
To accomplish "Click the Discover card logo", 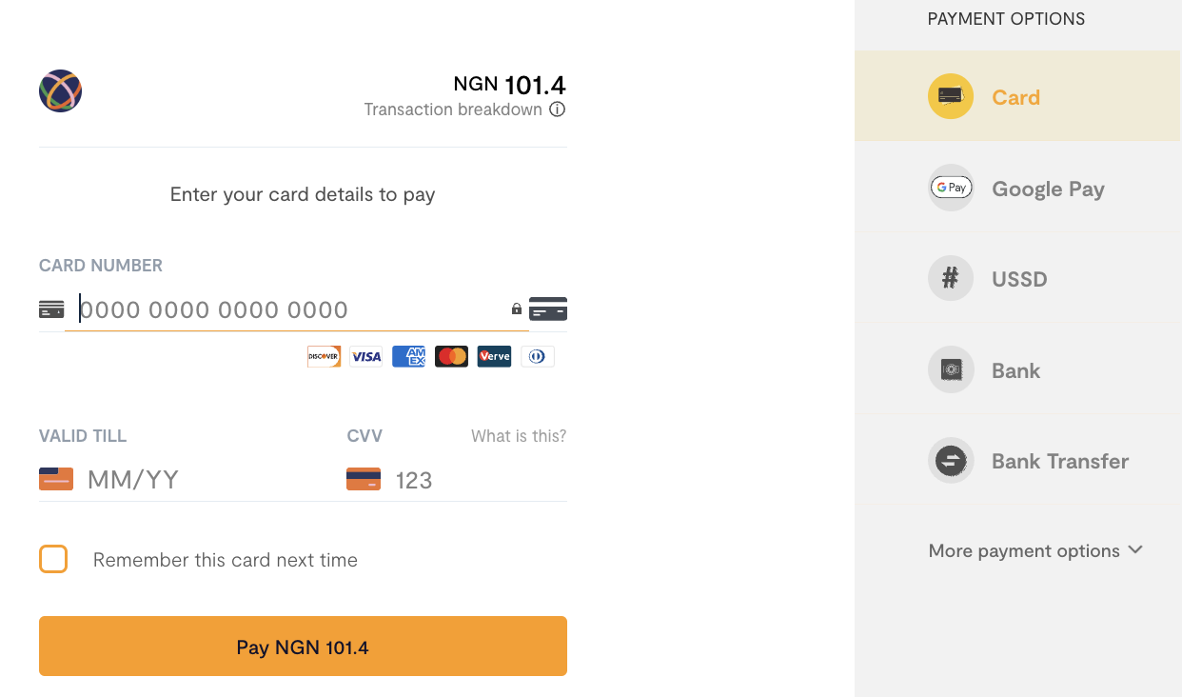I will [x=324, y=357].
